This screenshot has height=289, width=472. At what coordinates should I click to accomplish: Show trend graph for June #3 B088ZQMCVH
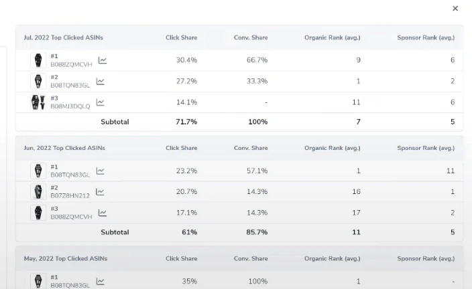coord(103,213)
